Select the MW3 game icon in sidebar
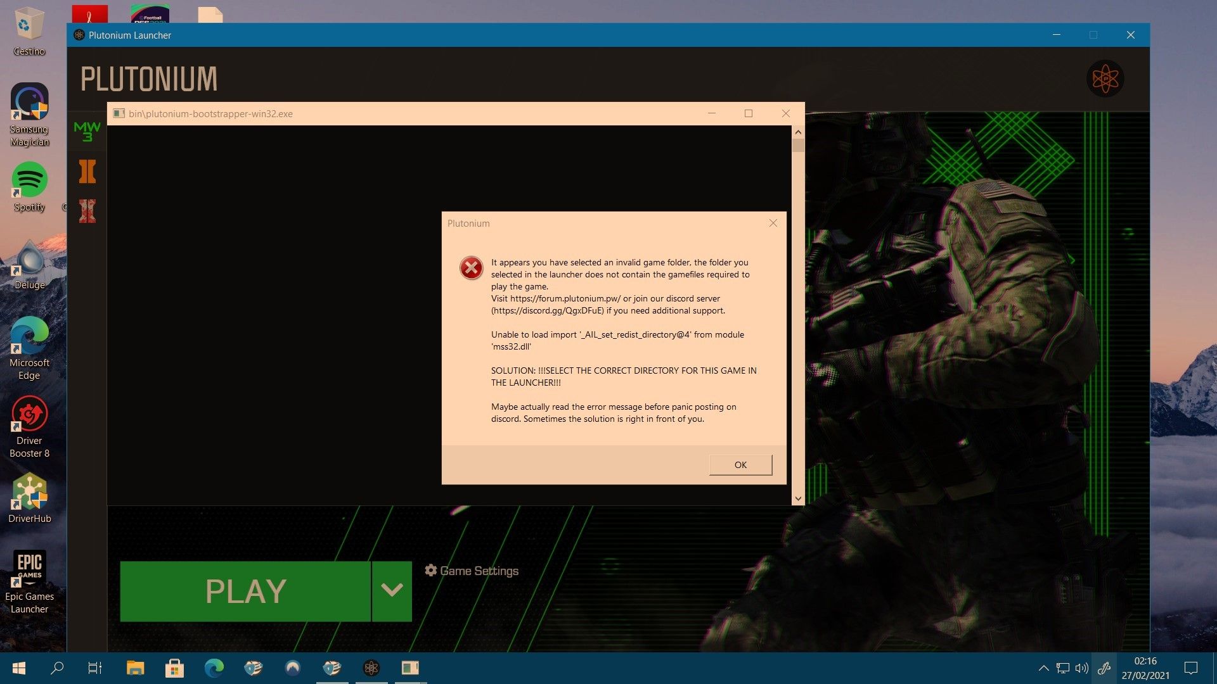The image size is (1217, 684). pyautogui.click(x=87, y=131)
